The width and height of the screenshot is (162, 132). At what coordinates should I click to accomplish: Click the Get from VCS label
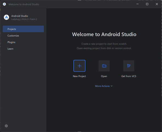(129, 76)
